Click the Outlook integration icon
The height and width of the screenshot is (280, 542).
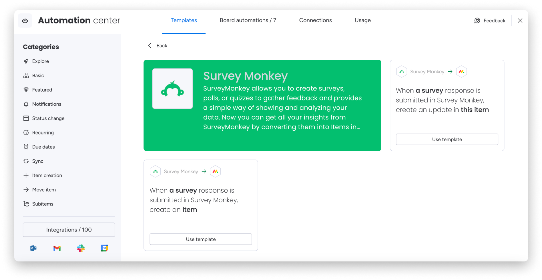(x=33, y=248)
